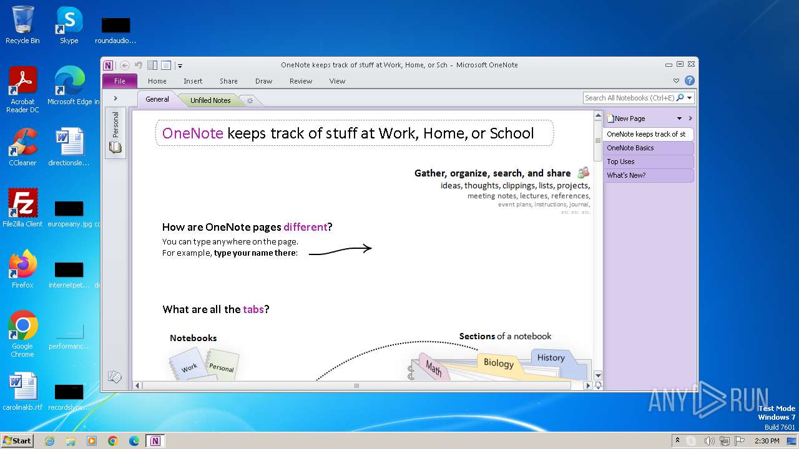Open Windows Media Player from taskbar
Image resolution: width=799 pixels, height=449 pixels.
[x=92, y=441]
